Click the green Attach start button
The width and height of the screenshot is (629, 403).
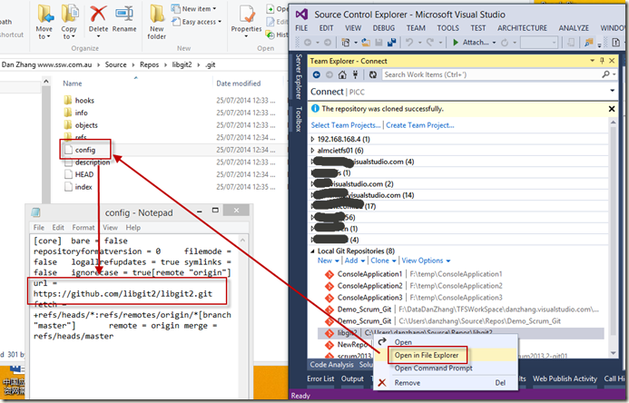471,42
